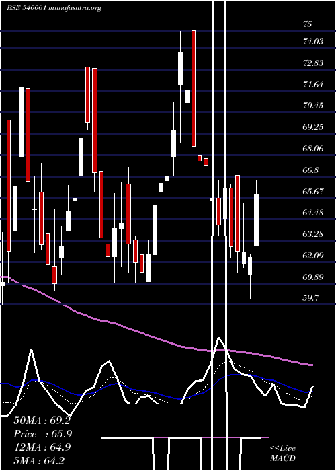The image size is (336, 471).
Task: Click the '50MA : 69.2' indicator text
Action: pyautogui.click(x=42, y=421)
